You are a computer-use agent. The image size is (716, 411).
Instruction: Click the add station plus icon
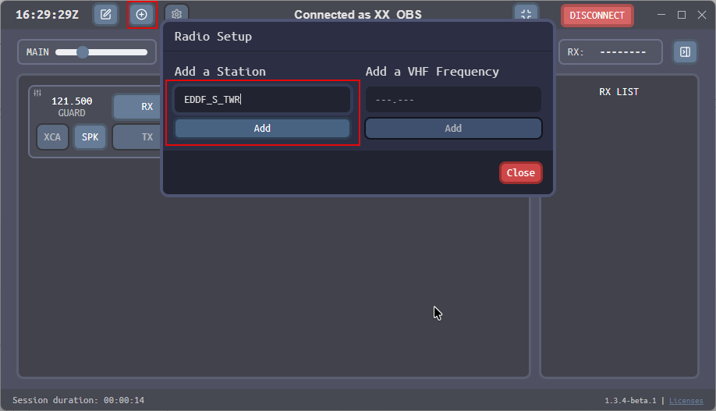[x=141, y=15]
